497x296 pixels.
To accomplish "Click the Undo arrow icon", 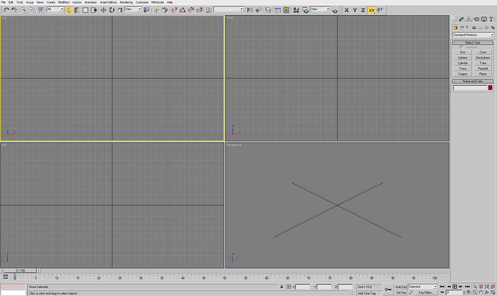I will click(x=6, y=10).
